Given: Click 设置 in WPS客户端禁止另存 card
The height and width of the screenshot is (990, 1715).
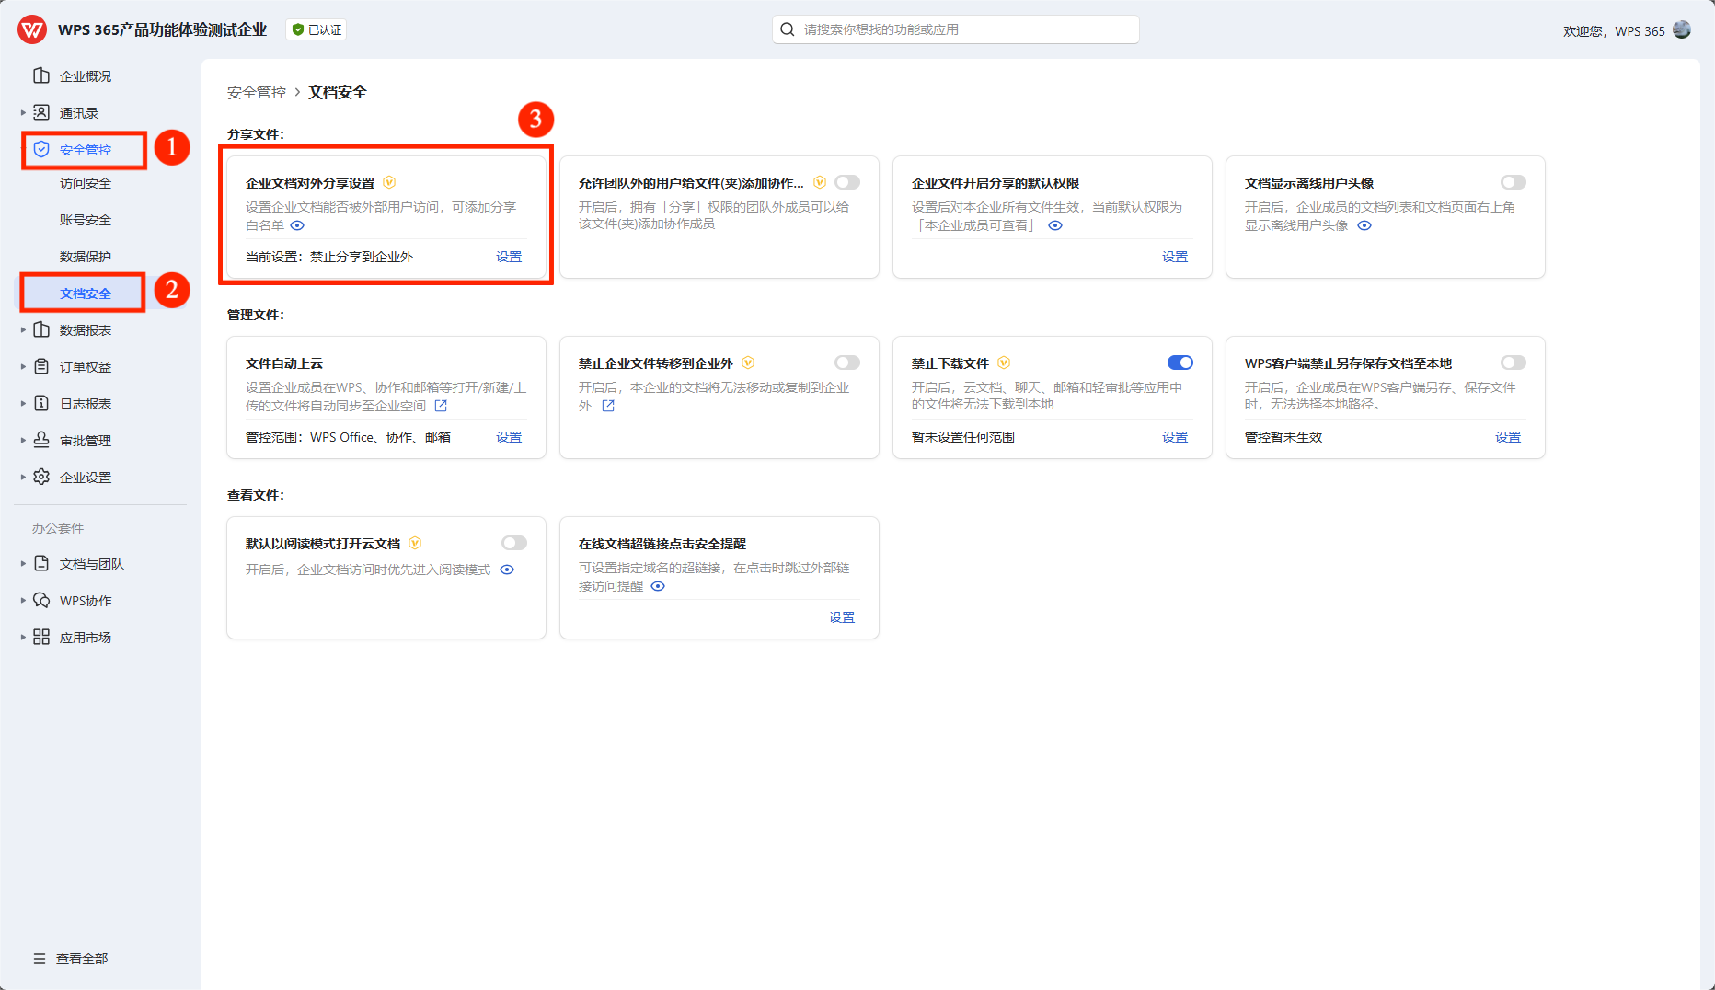Looking at the screenshot, I should [x=1508, y=437].
